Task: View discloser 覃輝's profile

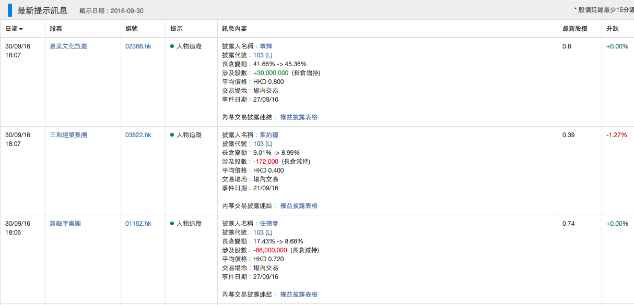Action: pyautogui.click(x=266, y=46)
